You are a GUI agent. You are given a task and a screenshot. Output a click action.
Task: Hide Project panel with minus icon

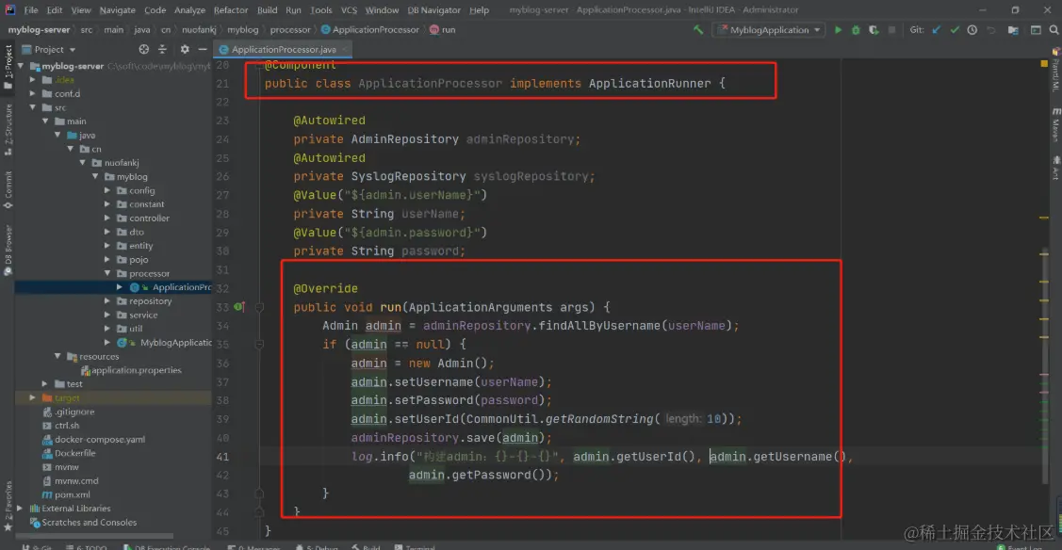pyautogui.click(x=203, y=49)
